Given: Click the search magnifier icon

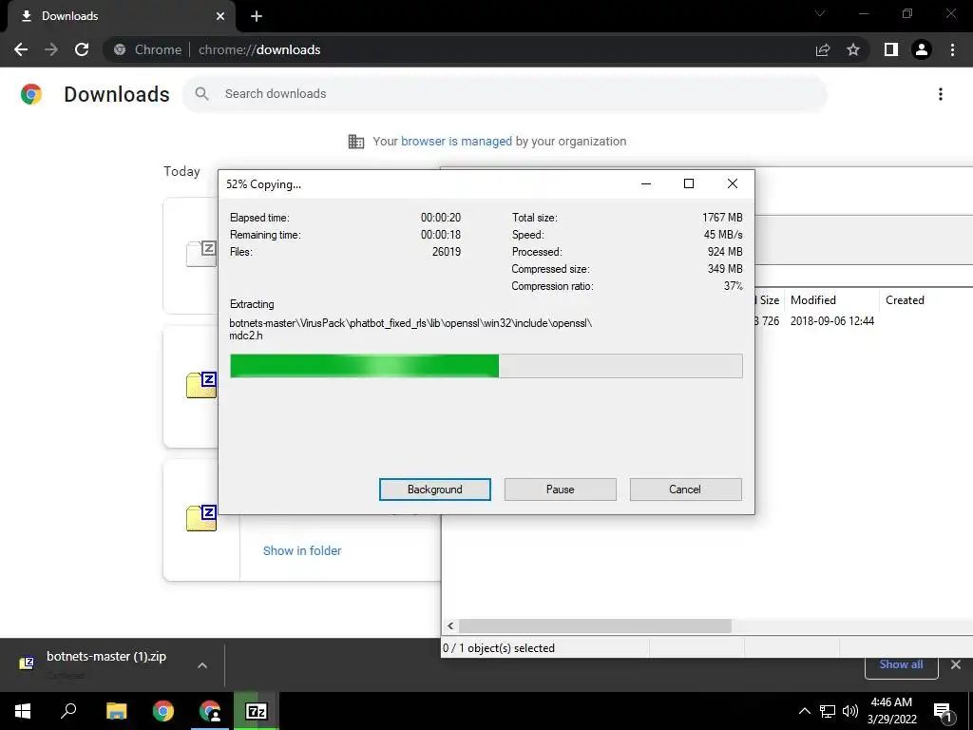Looking at the screenshot, I should [201, 94].
